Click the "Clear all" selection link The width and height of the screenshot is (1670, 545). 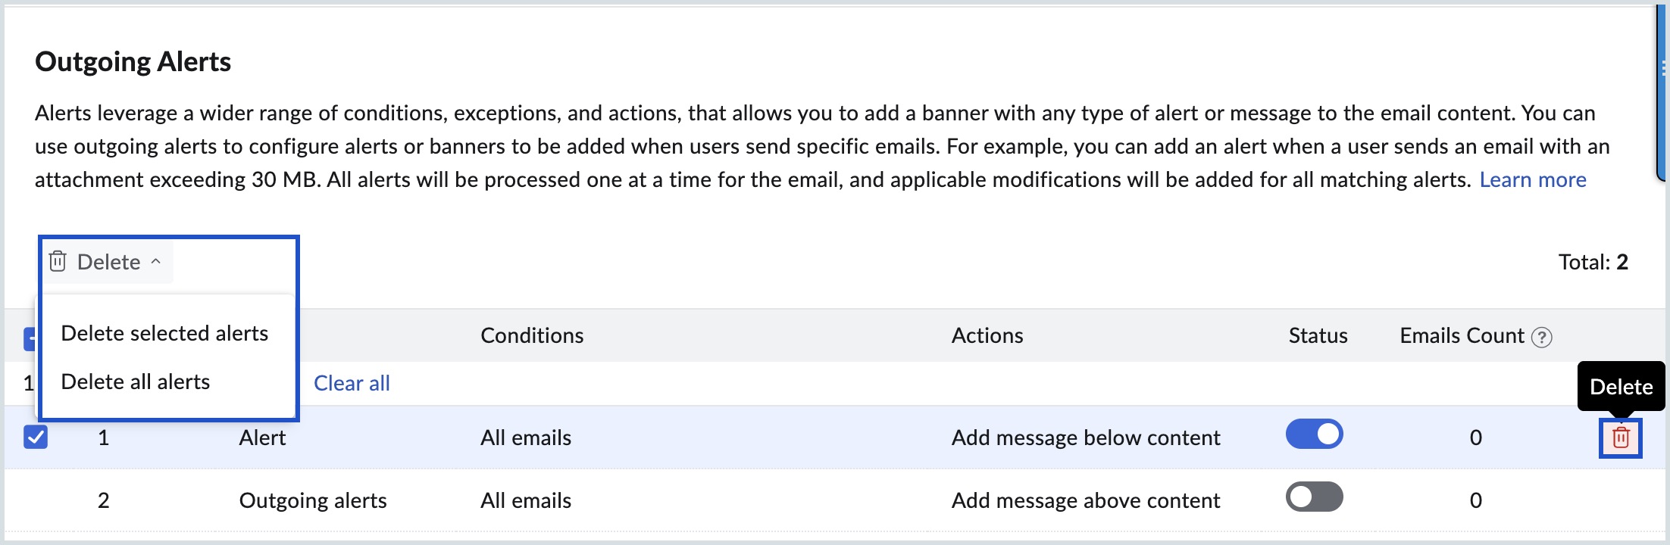[x=352, y=384]
